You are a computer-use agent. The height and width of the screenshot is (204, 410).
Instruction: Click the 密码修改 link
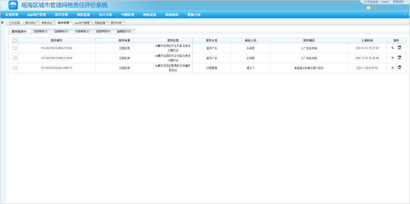[x=398, y=2]
